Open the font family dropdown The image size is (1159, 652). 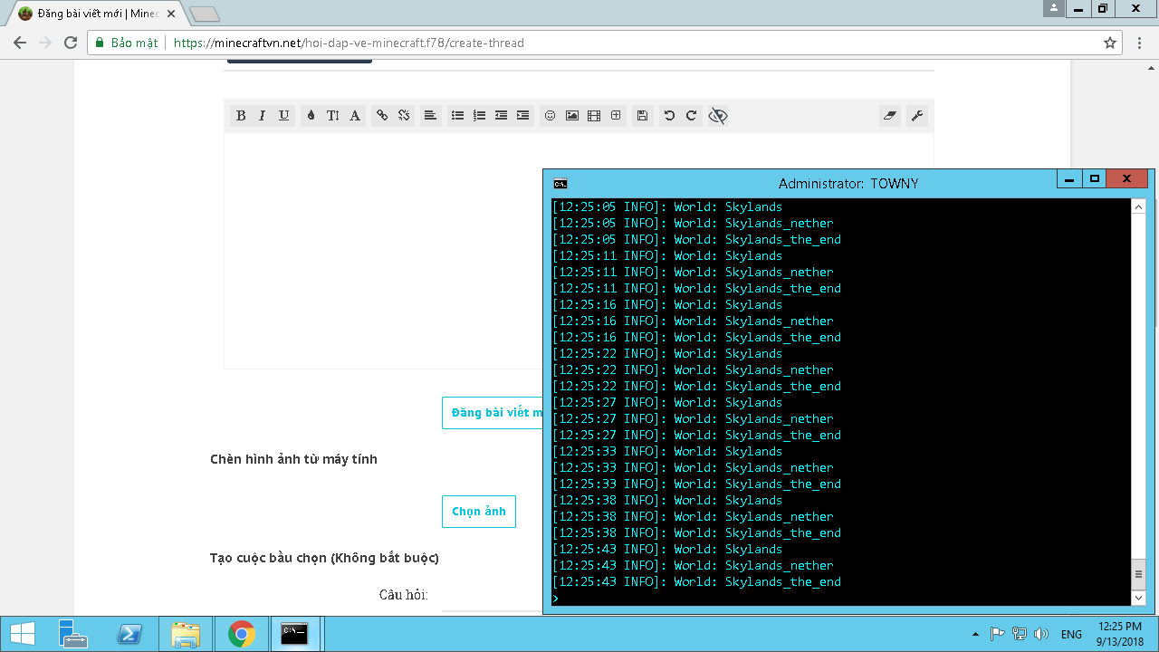[355, 116]
